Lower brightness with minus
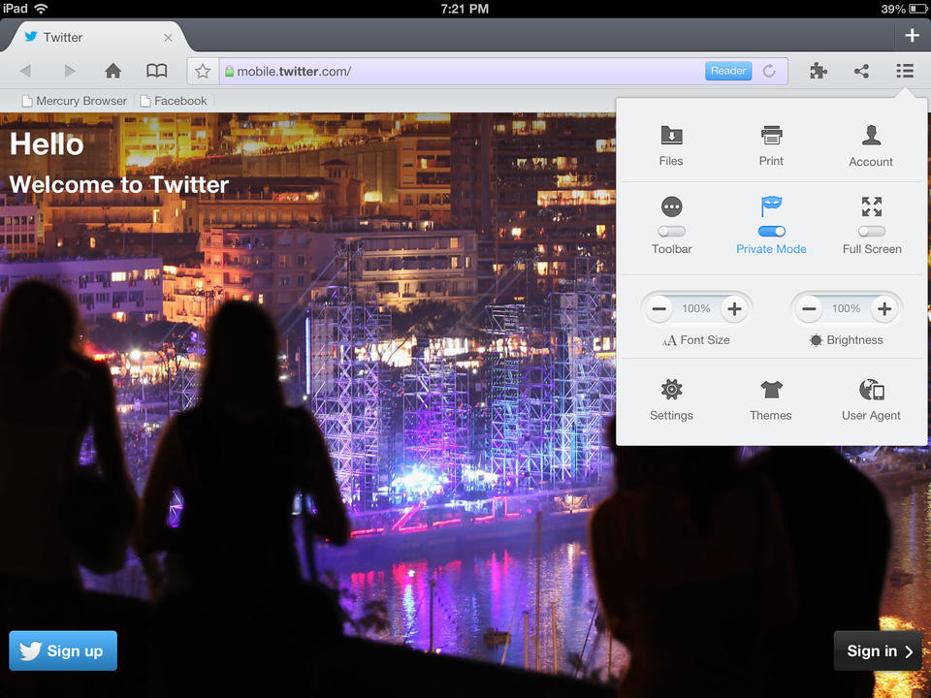Screen dimensions: 931x698 click(x=809, y=308)
